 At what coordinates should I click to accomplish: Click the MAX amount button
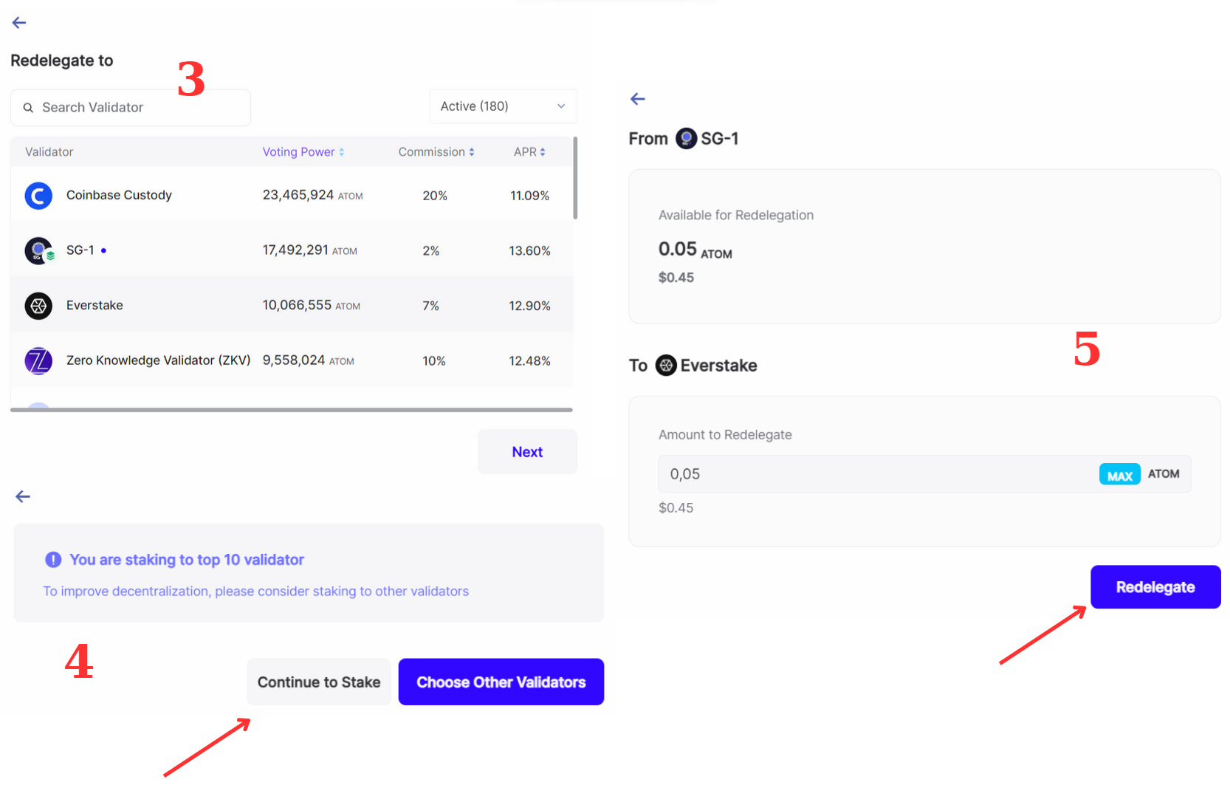[x=1120, y=475]
